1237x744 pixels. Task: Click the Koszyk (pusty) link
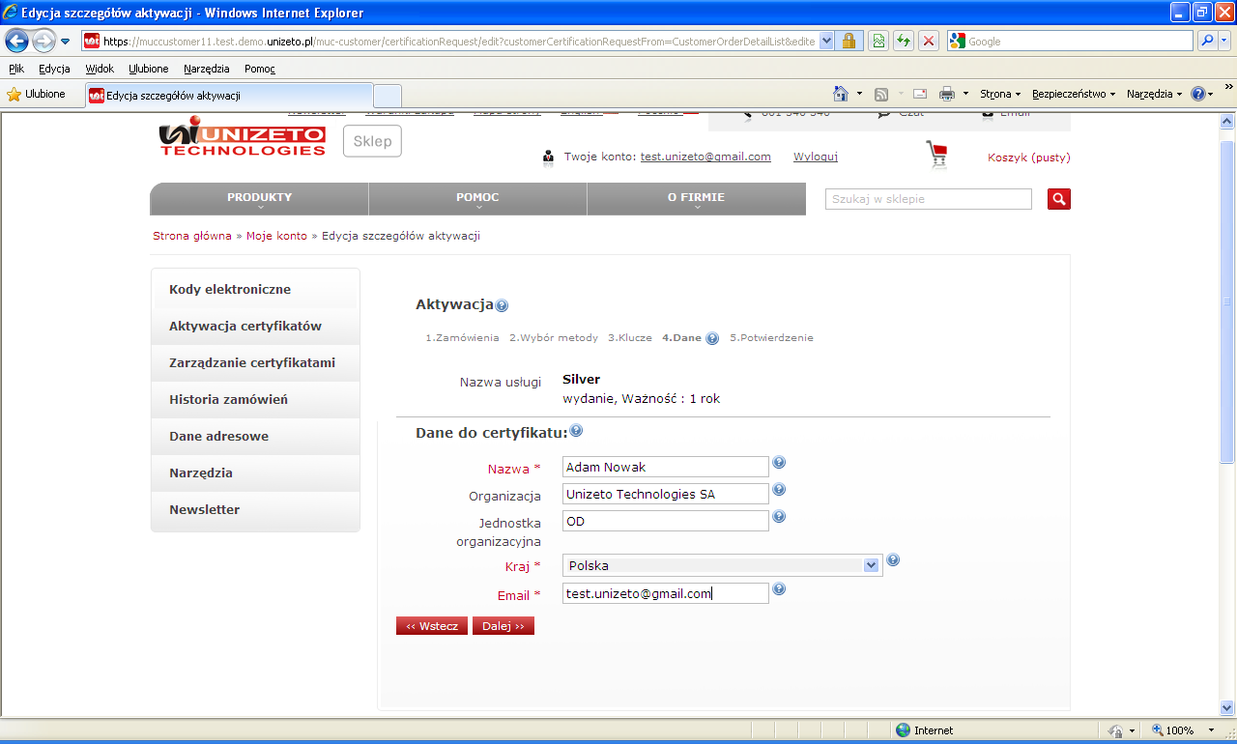(1029, 157)
